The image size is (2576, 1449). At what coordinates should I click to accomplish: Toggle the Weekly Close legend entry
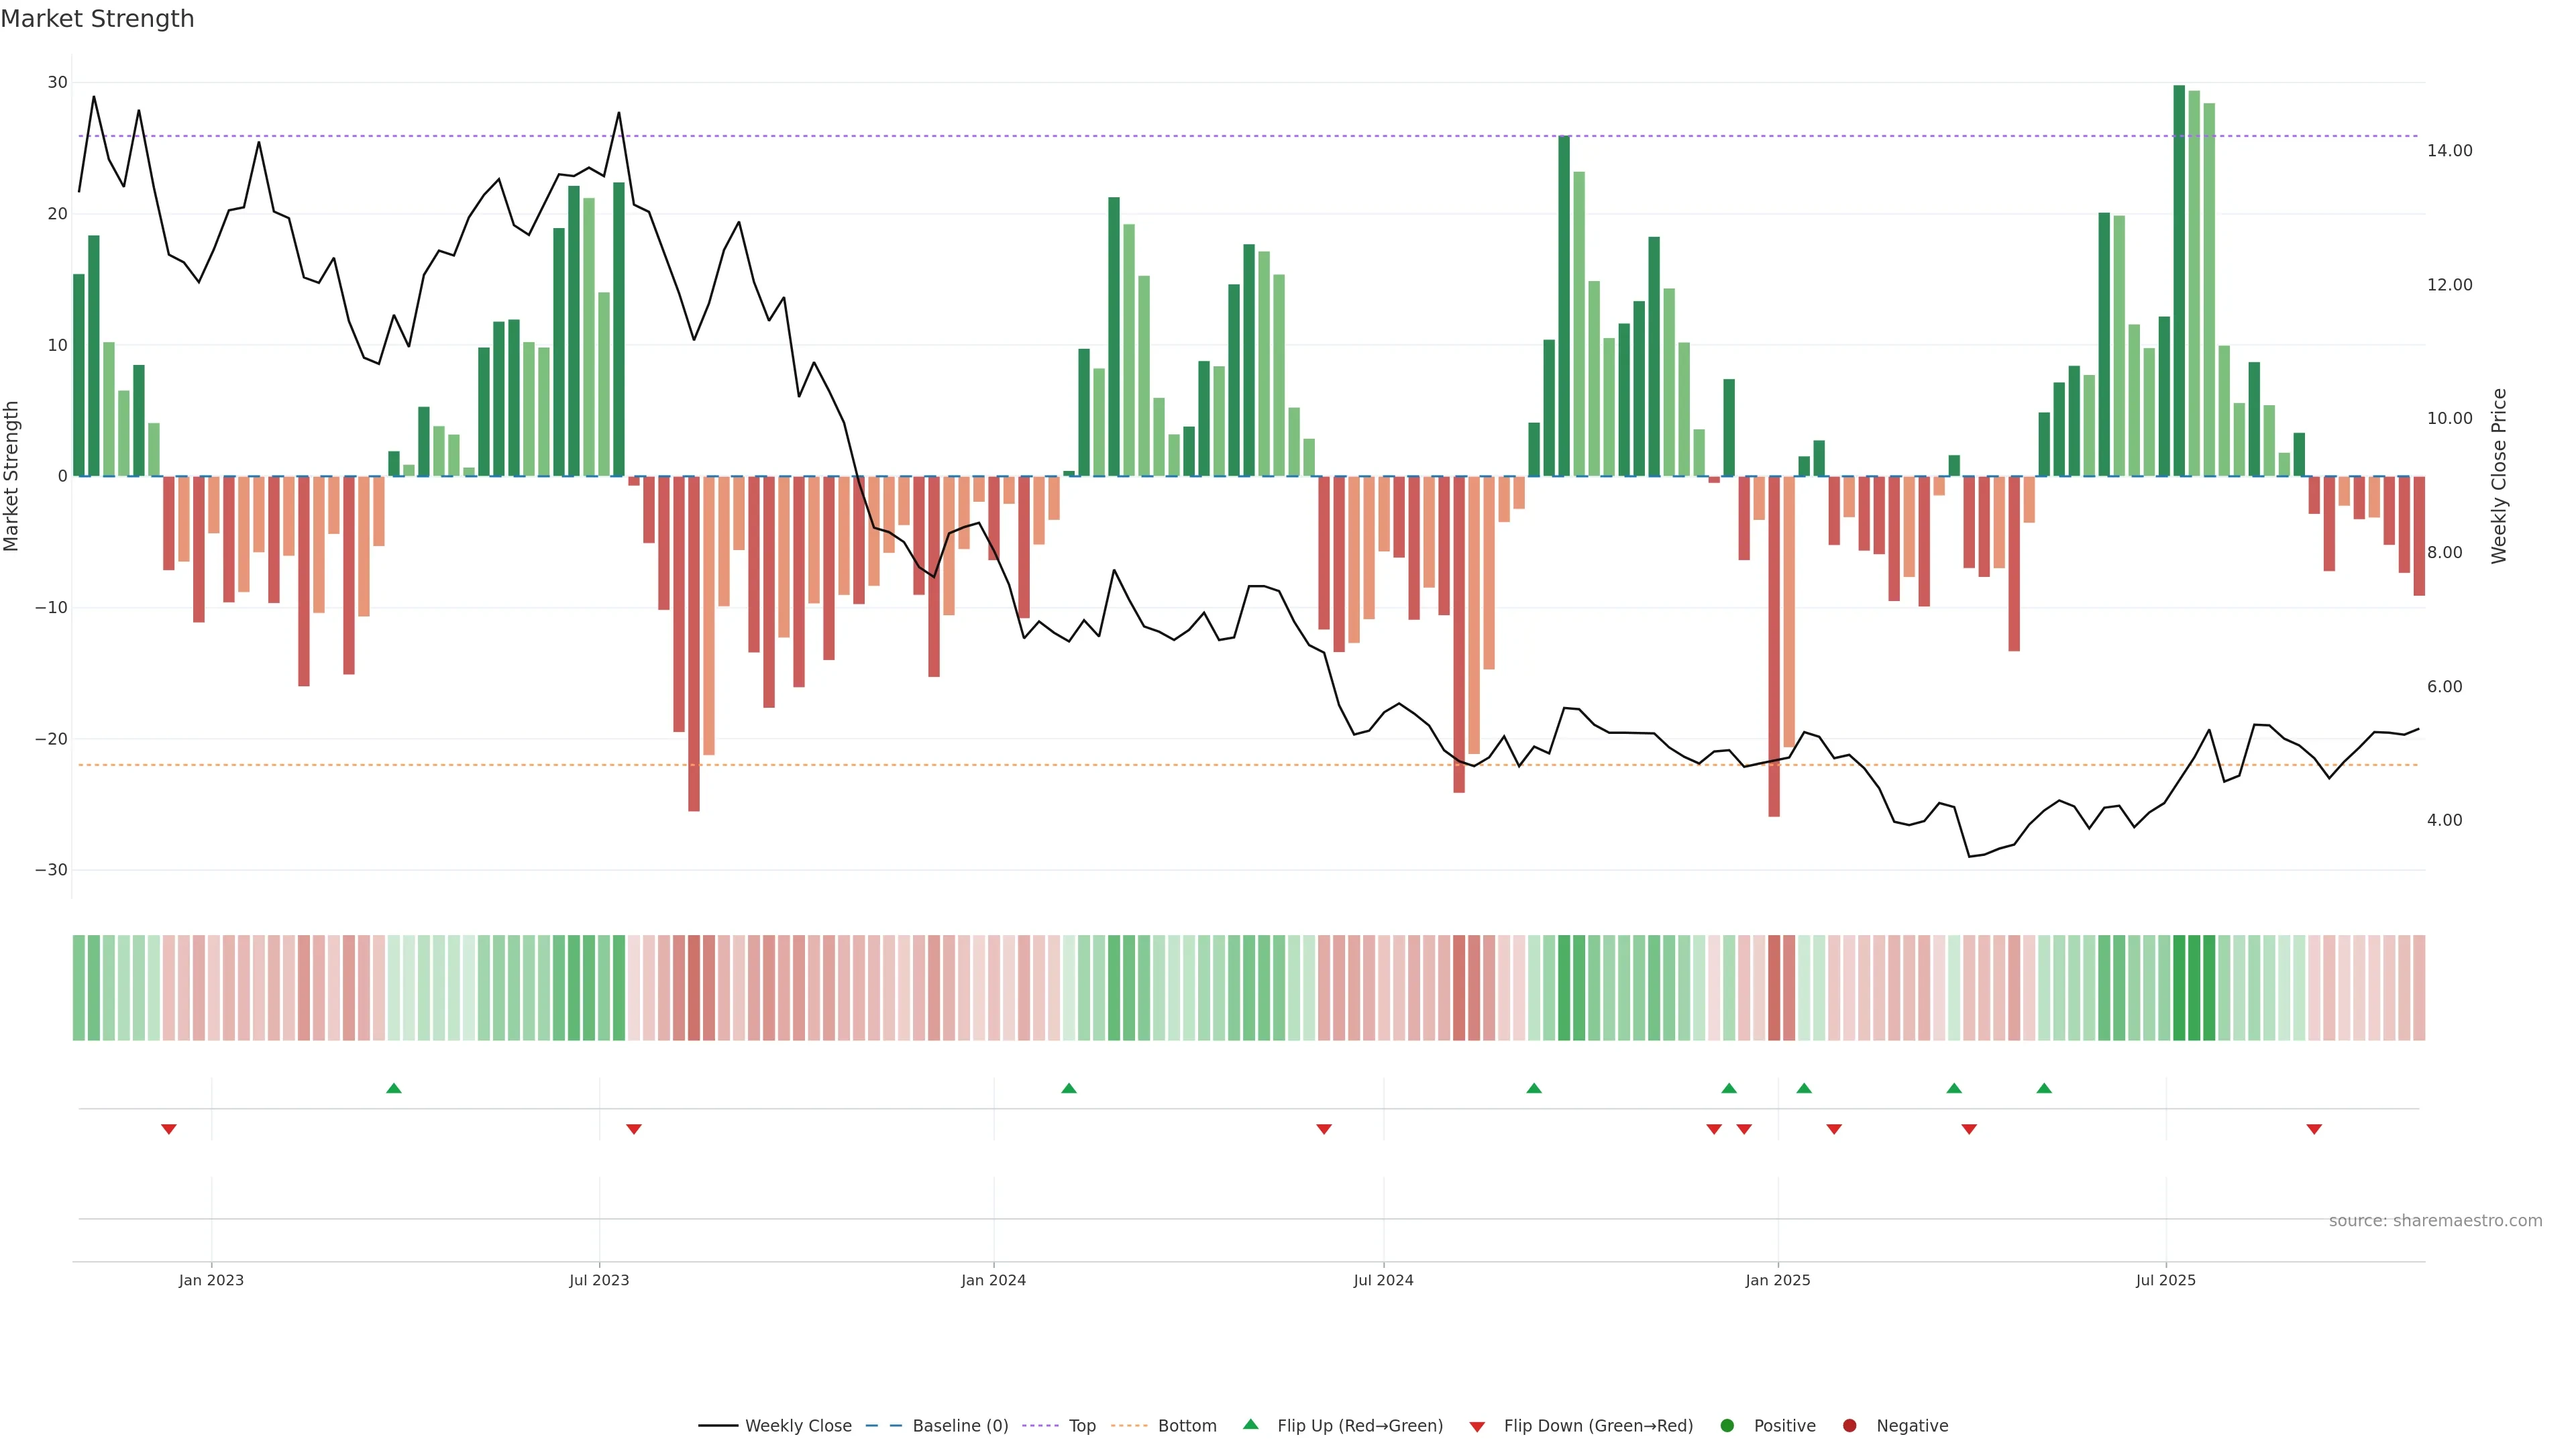pos(797,1425)
